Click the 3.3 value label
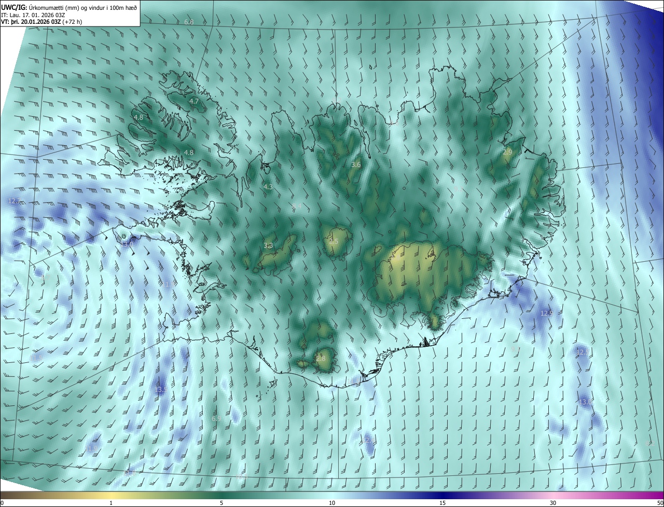664x507 pixels. (x=268, y=246)
